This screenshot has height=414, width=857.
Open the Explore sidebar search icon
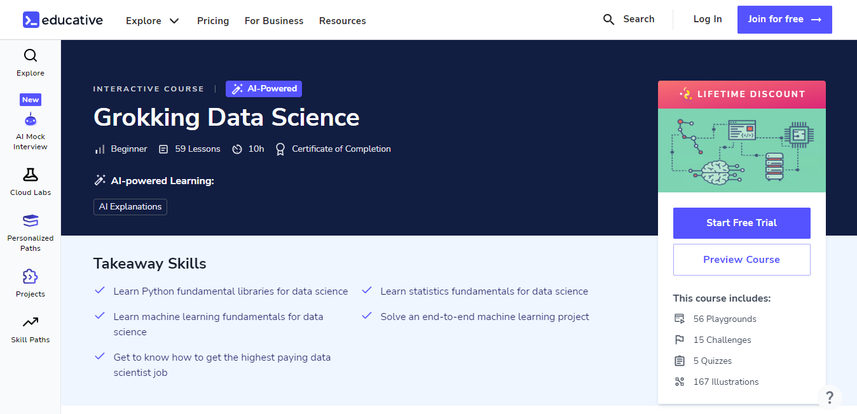point(31,56)
